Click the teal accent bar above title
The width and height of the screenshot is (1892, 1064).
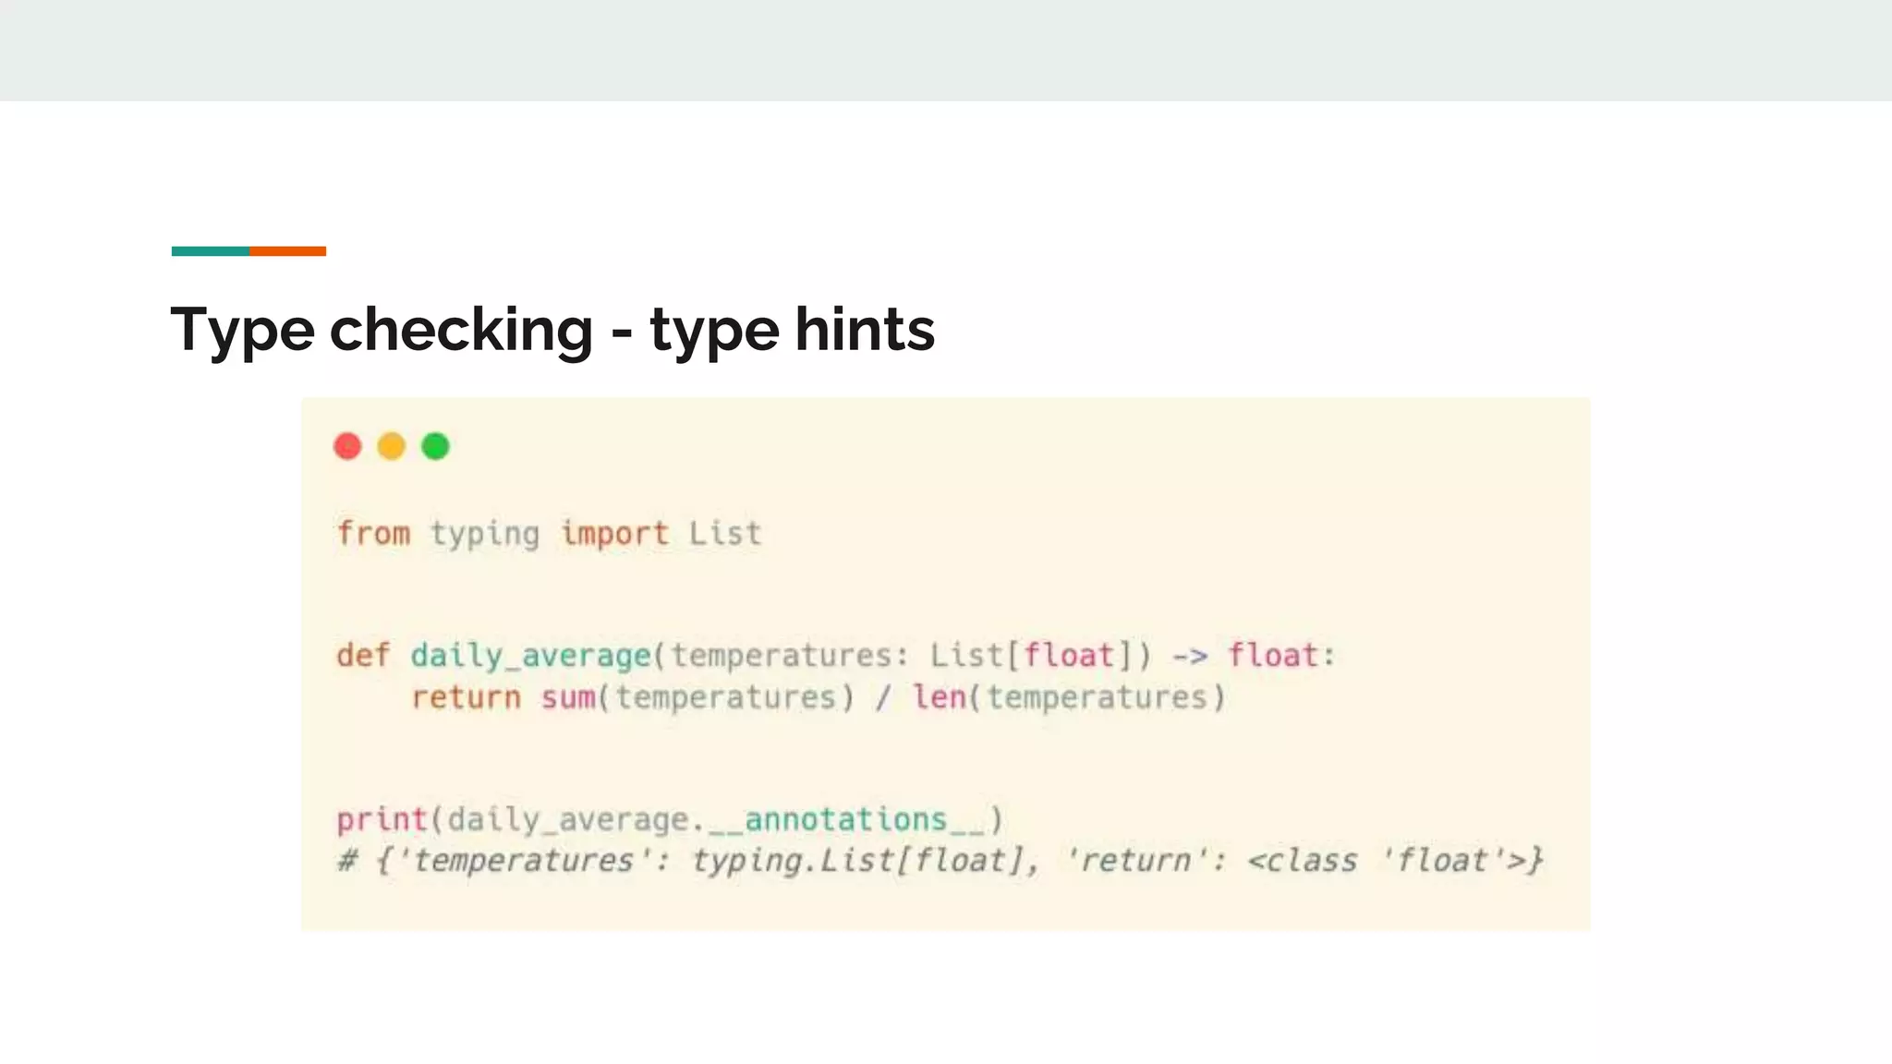tap(211, 251)
